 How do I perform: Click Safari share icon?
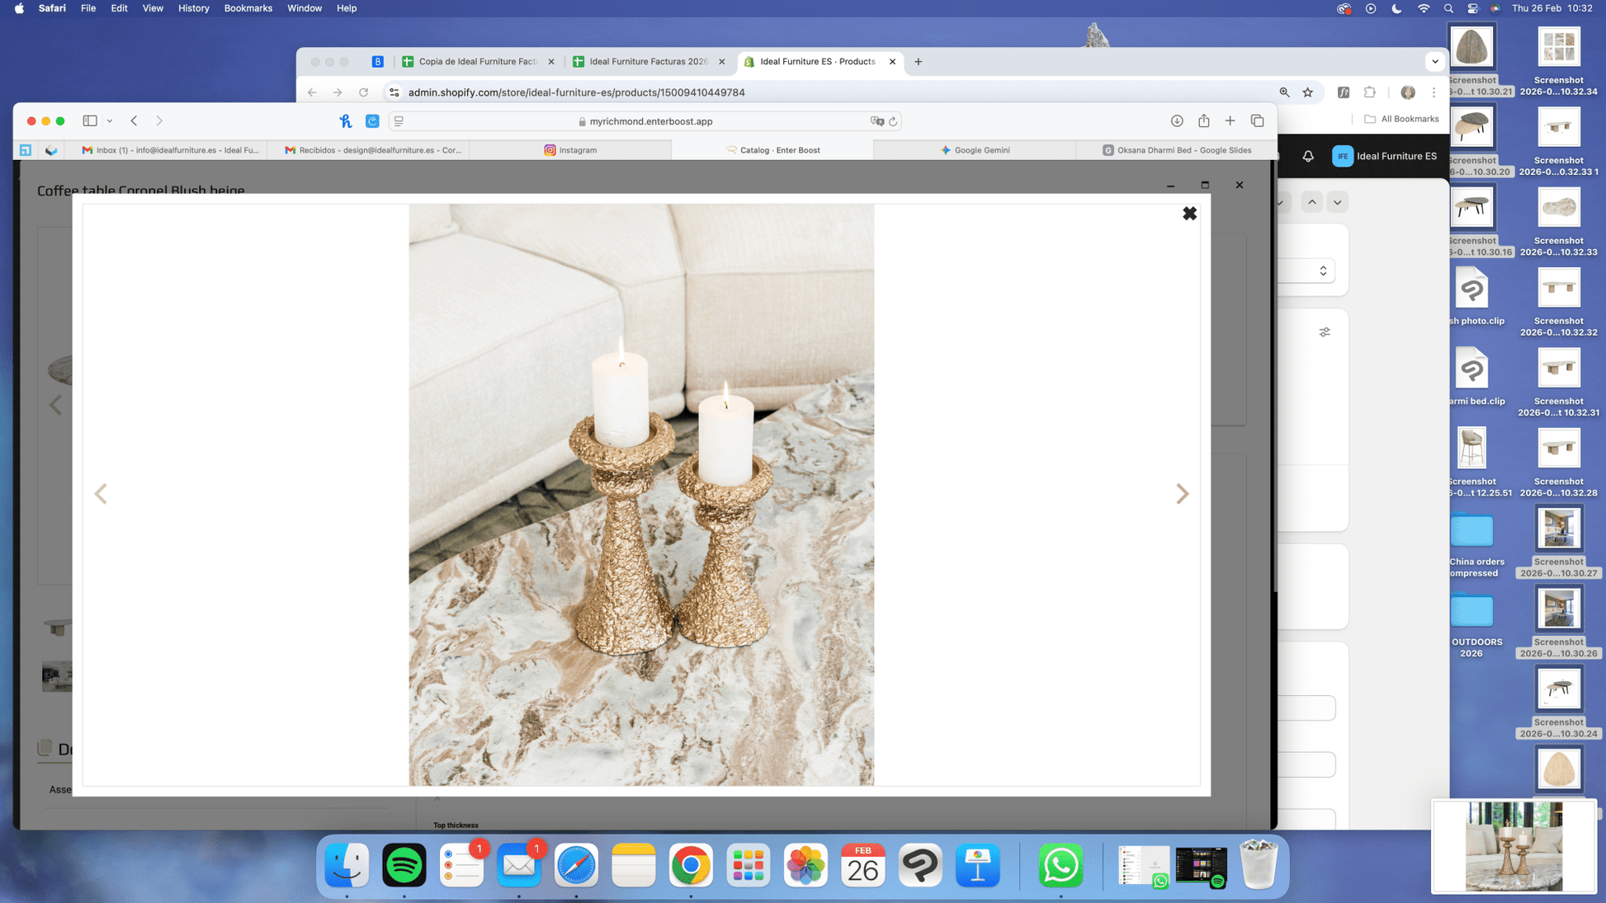(1204, 121)
